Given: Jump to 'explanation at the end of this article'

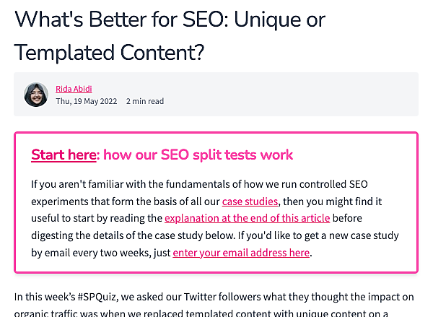Looking at the screenshot, I should tap(247, 218).
